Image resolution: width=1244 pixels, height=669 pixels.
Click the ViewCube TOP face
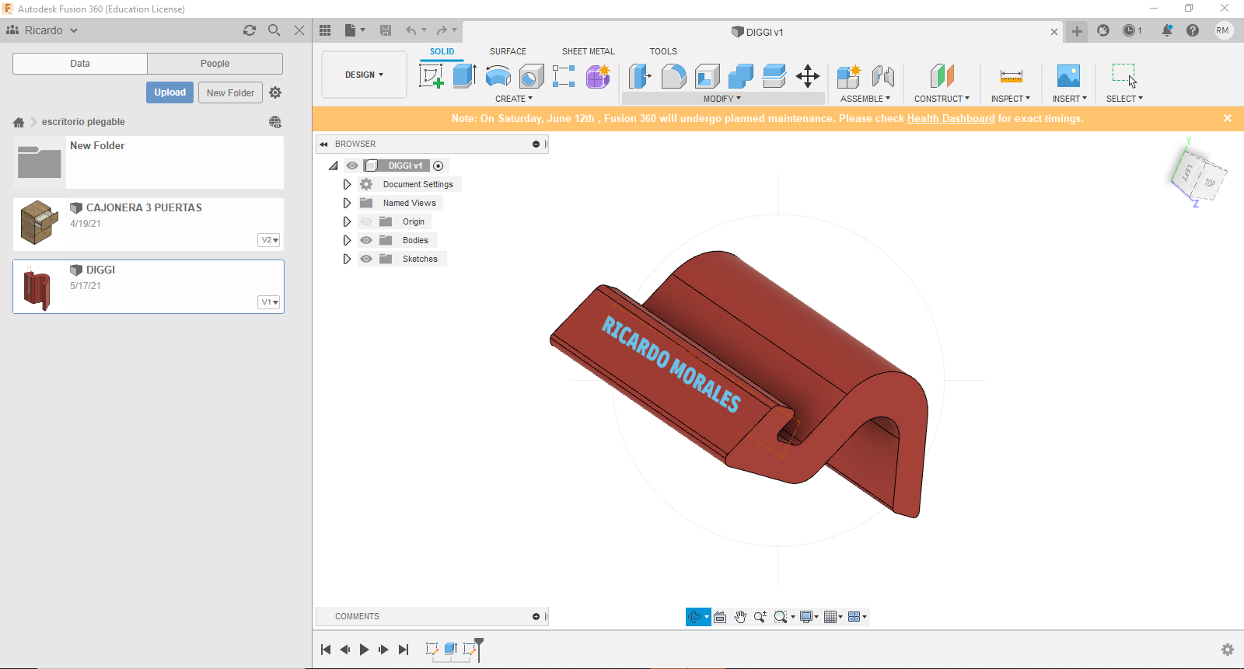coord(1210,183)
